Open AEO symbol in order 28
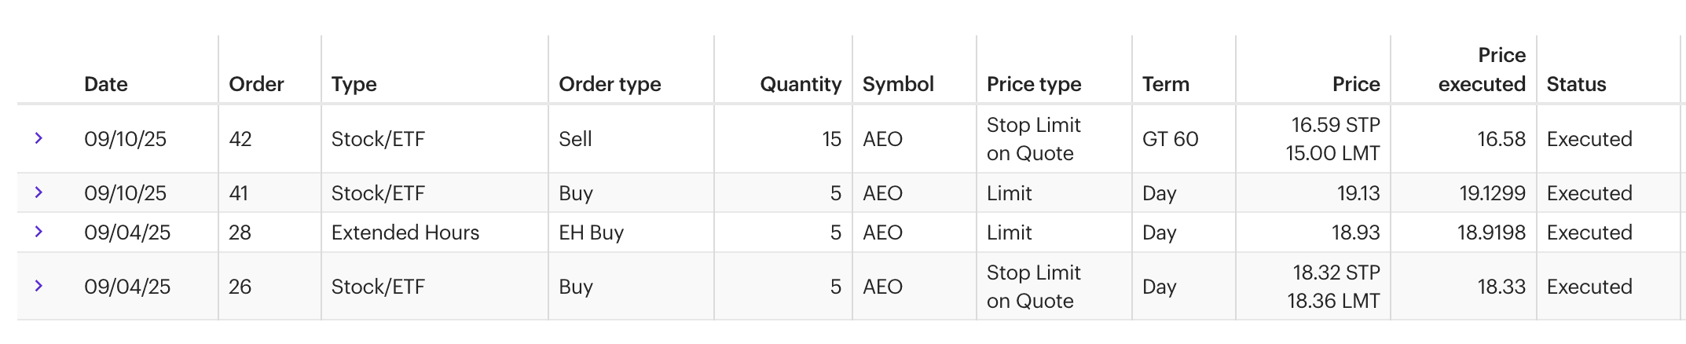The height and width of the screenshot is (344, 1686). click(882, 232)
